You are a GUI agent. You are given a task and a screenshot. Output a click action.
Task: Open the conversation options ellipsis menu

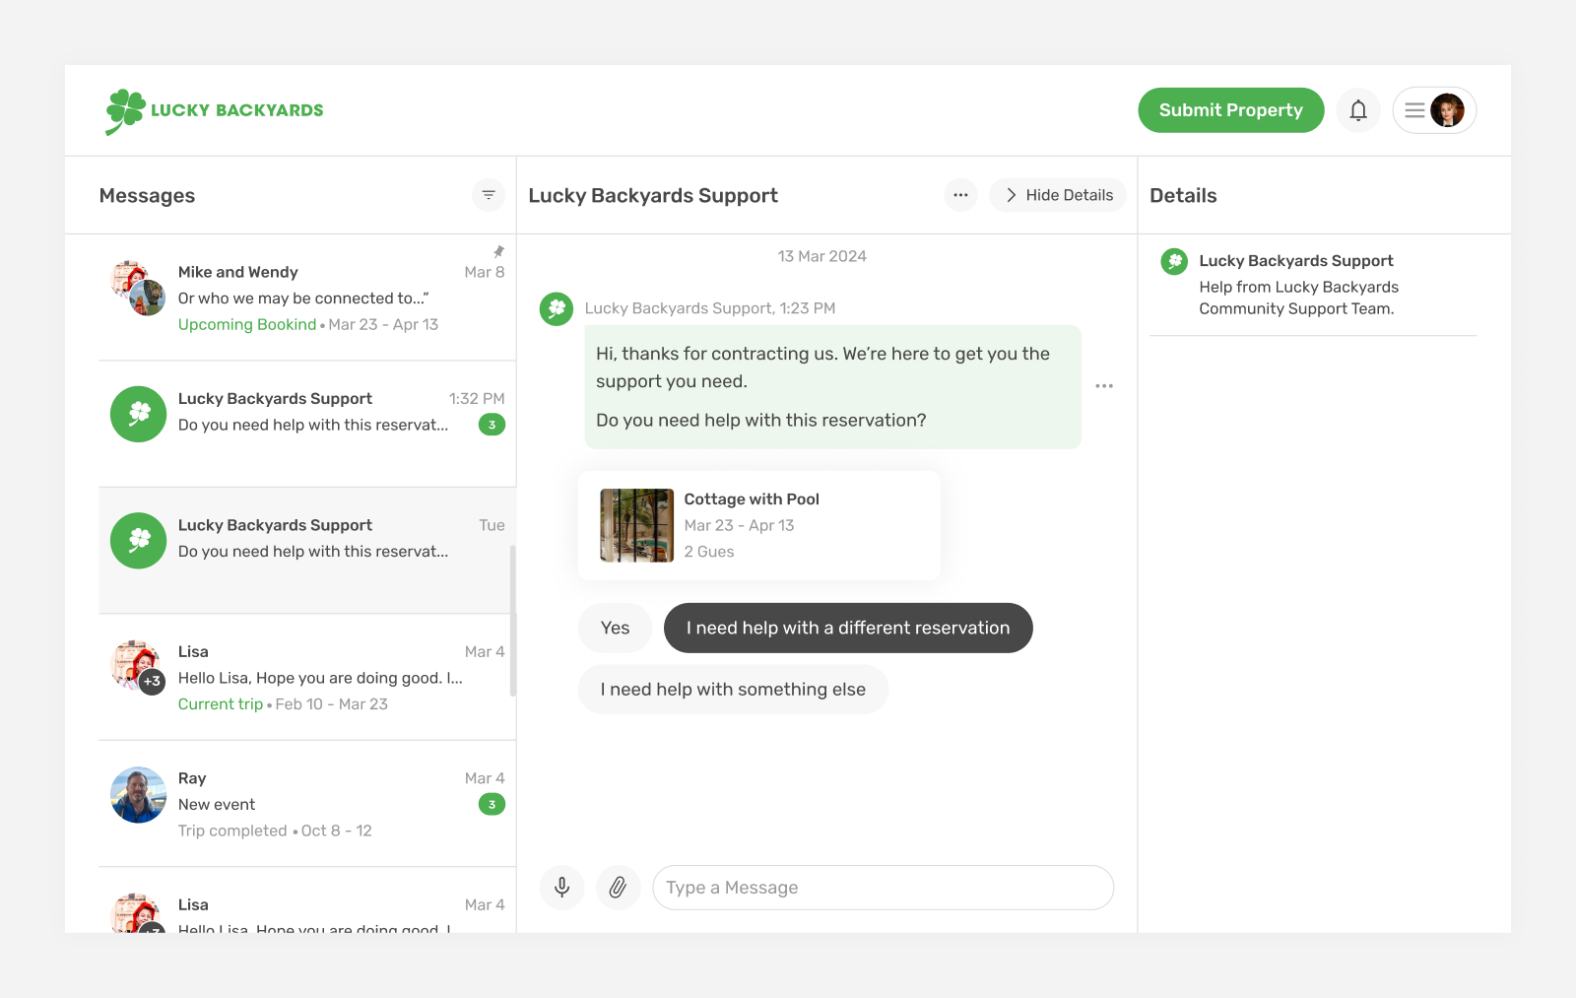[x=960, y=194]
